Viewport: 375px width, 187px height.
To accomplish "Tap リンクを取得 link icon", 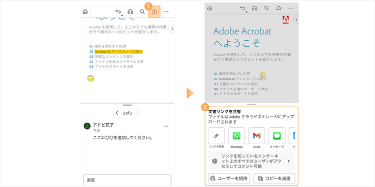I will point(216,136).
